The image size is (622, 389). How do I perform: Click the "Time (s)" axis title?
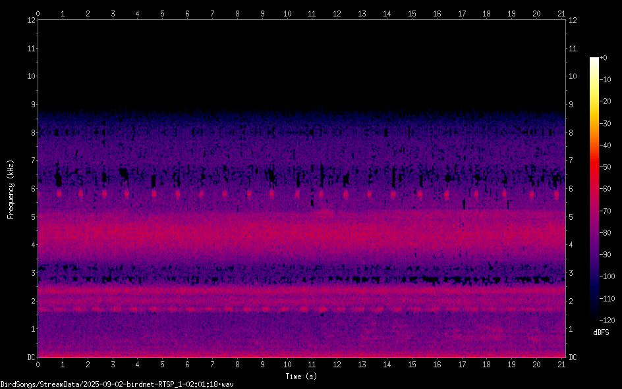pyautogui.click(x=302, y=376)
